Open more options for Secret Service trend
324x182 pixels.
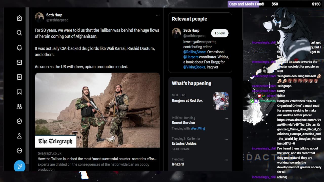point(226,118)
